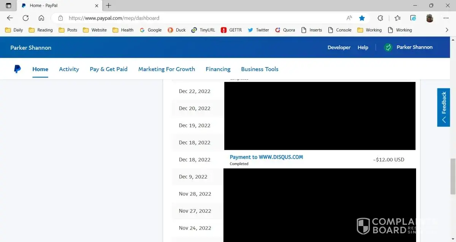Image resolution: width=456 pixels, height=242 pixels.
Task: View site info via the lock icon
Action: pyautogui.click(x=60, y=18)
